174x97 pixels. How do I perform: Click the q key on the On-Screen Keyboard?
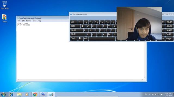[83, 26]
